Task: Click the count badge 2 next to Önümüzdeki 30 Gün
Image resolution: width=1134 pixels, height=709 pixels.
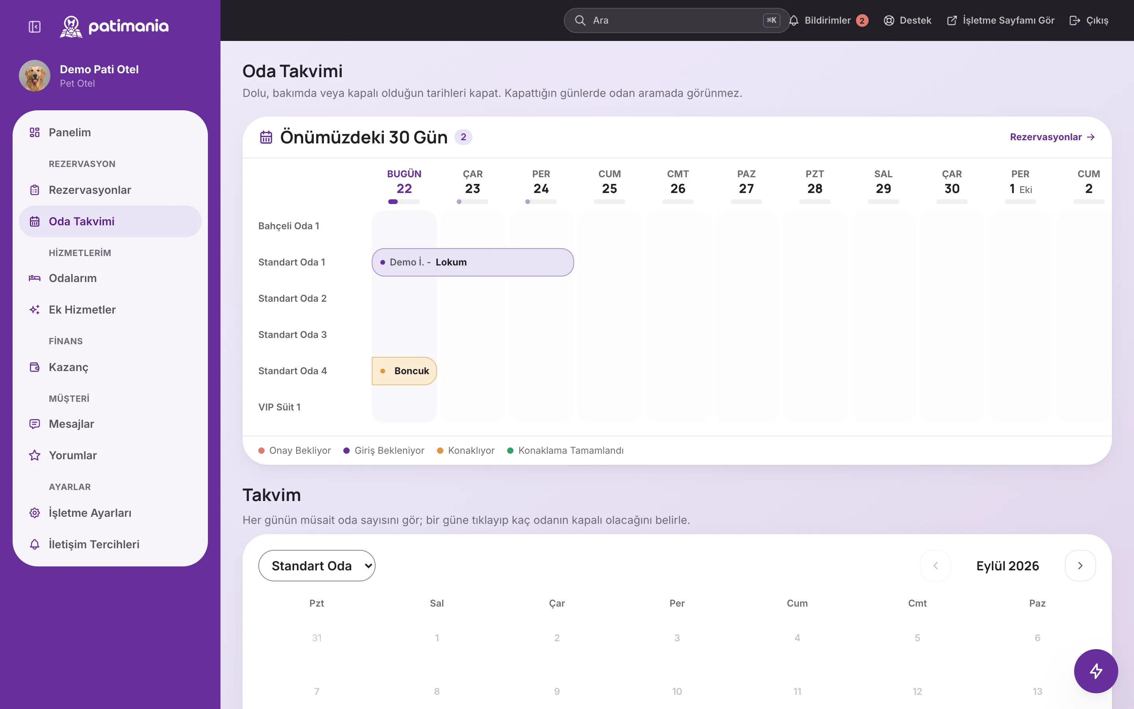Action: click(x=463, y=137)
